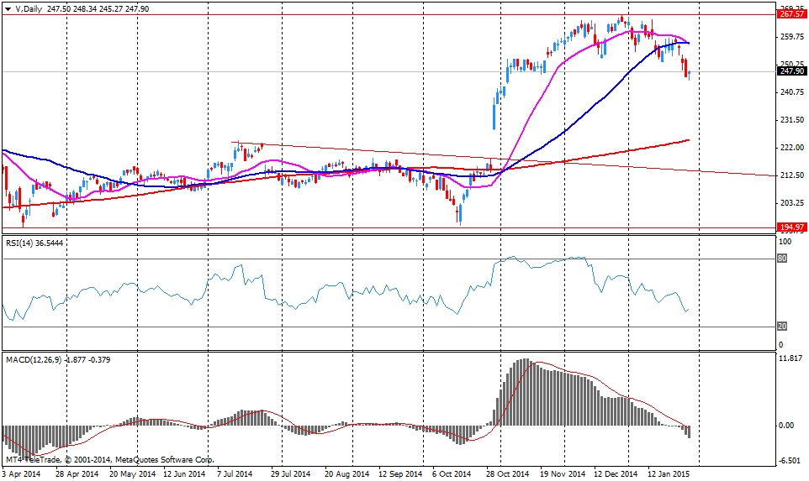Click the 212.50 value on price scale
The width and height of the screenshot is (809, 481).
[792, 175]
